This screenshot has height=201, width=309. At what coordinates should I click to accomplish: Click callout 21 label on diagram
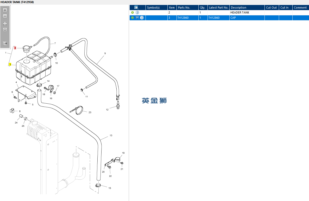tap(122, 169)
